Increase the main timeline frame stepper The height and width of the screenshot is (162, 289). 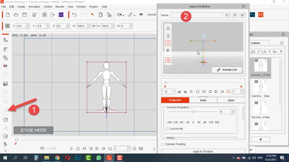(x=129, y=147)
